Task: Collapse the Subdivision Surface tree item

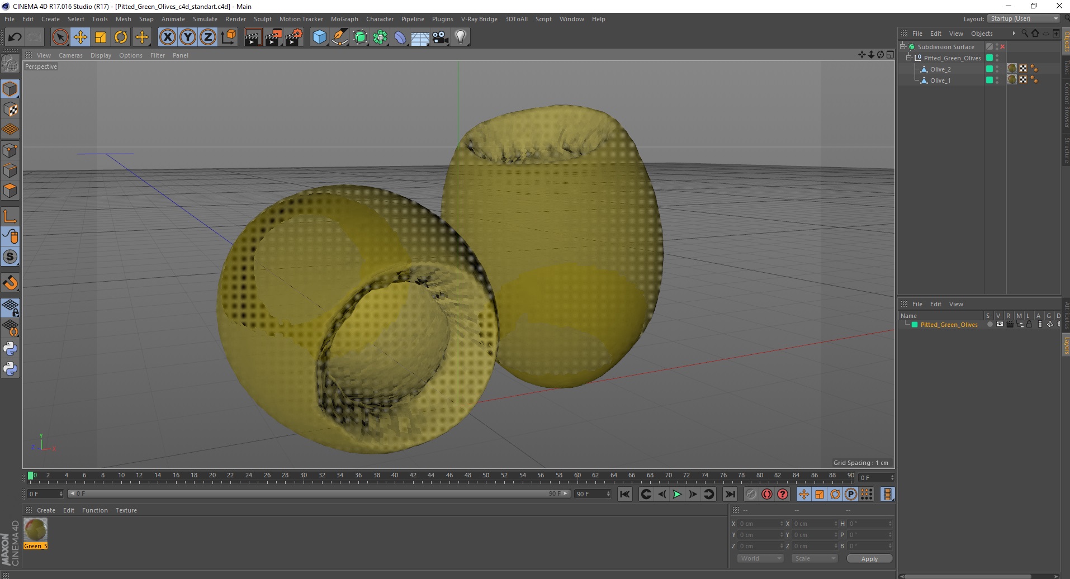Action: tap(903, 47)
